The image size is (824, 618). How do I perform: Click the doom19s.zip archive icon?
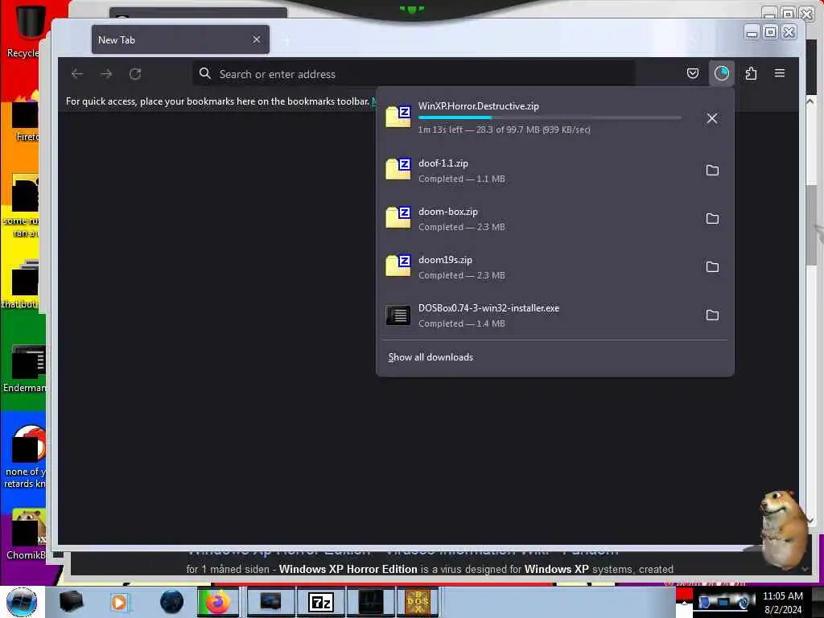398,266
